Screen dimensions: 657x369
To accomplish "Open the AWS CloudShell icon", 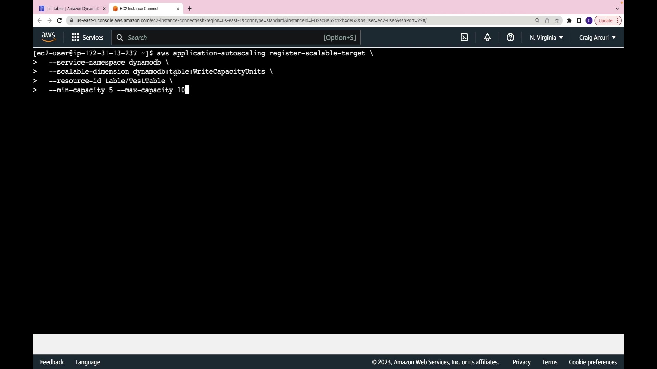I will [x=464, y=38].
